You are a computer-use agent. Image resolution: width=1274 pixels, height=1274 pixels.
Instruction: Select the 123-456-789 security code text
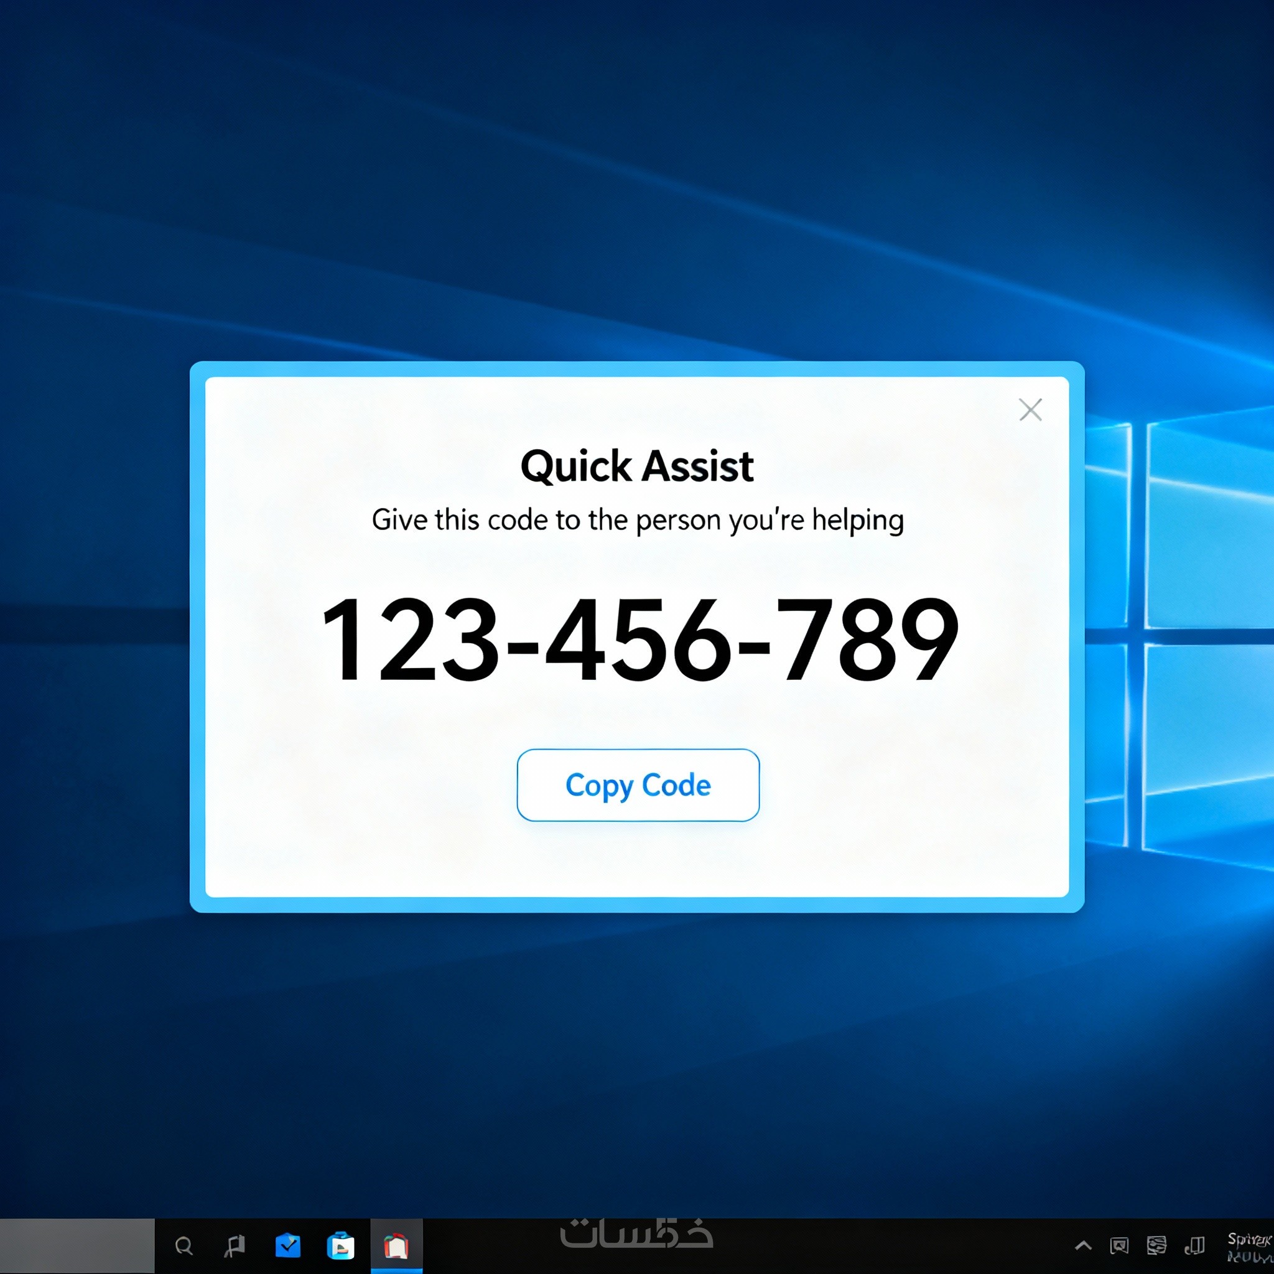[x=638, y=639]
